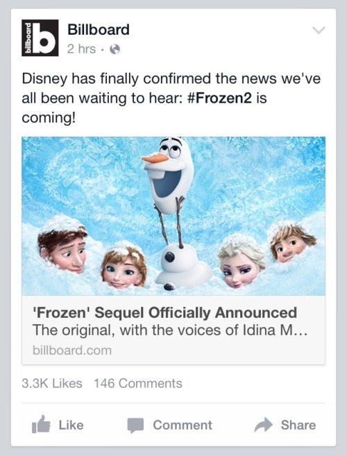347x456 pixels.
Task: Open the post options chevron menu
Action: click(319, 30)
